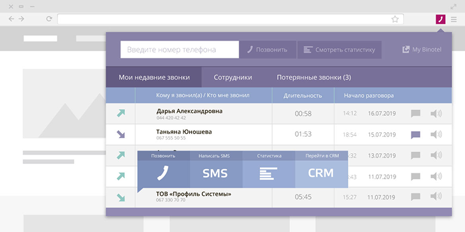Click the Начало разговора column header

(x=369, y=95)
